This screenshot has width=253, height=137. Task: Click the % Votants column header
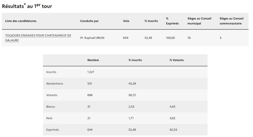(176, 60)
